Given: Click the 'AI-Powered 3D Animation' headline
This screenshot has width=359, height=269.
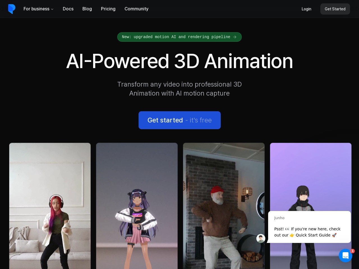Looking at the screenshot, I should tap(179, 61).
